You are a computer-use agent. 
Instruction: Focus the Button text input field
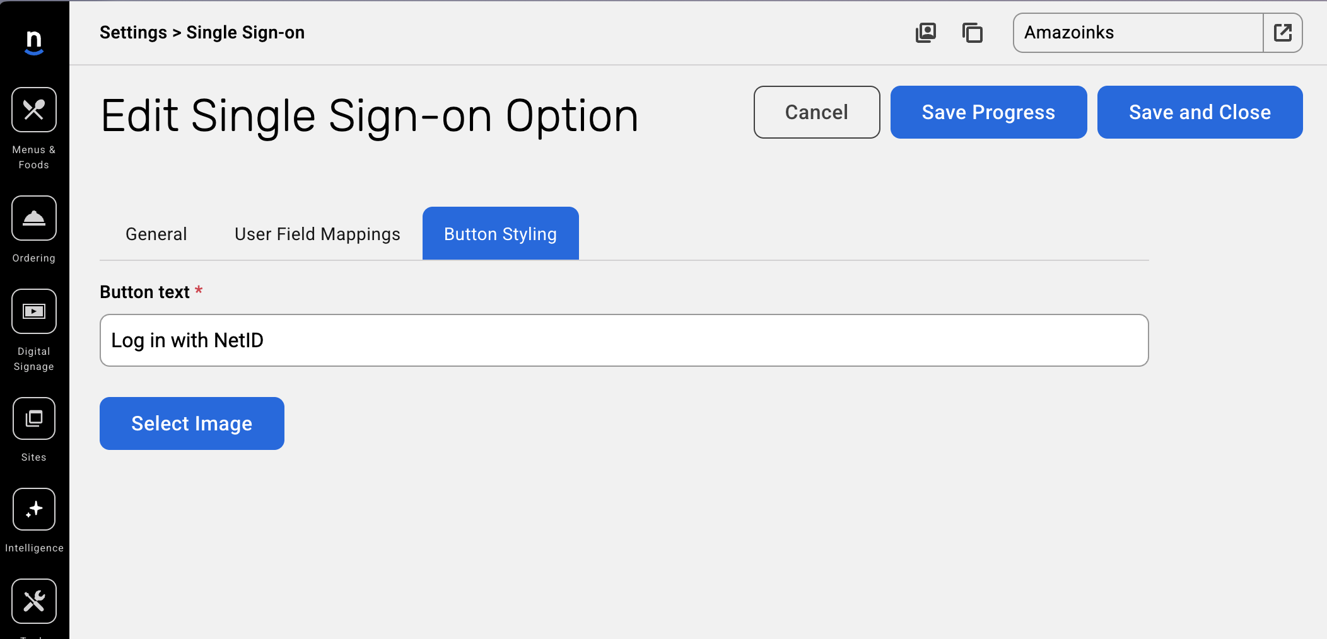point(624,340)
